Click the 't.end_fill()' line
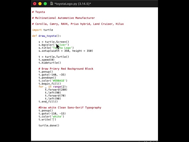 point(48,102)
